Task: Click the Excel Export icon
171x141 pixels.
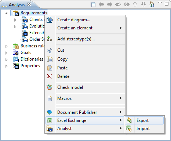Action: click(129, 120)
